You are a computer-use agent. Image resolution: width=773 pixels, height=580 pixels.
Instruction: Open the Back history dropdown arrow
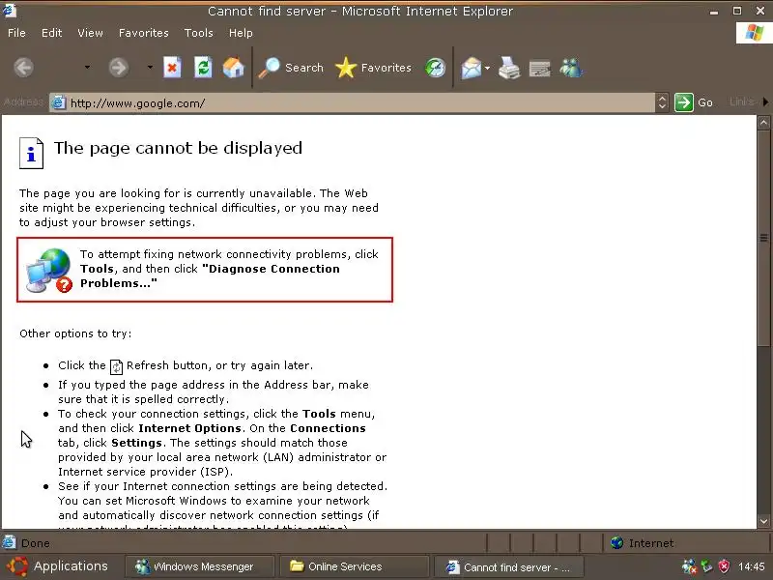pyautogui.click(x=87, y=68)
